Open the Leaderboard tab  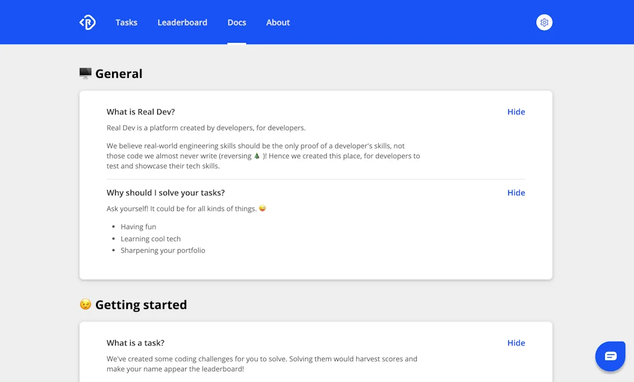tap(182, 22)
